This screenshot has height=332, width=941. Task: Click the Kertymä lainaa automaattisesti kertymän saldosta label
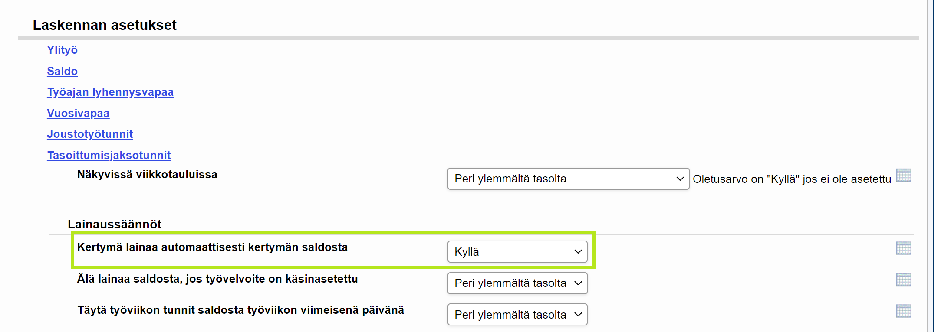(213, 247)
